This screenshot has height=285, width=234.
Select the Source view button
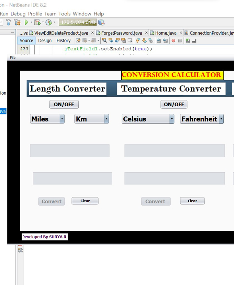tap(26, 40)
